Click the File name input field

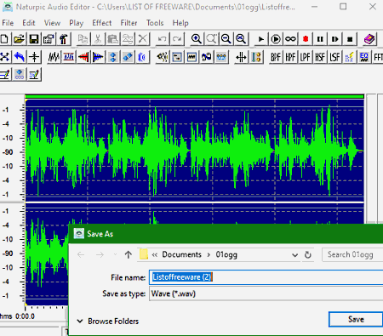266,277
